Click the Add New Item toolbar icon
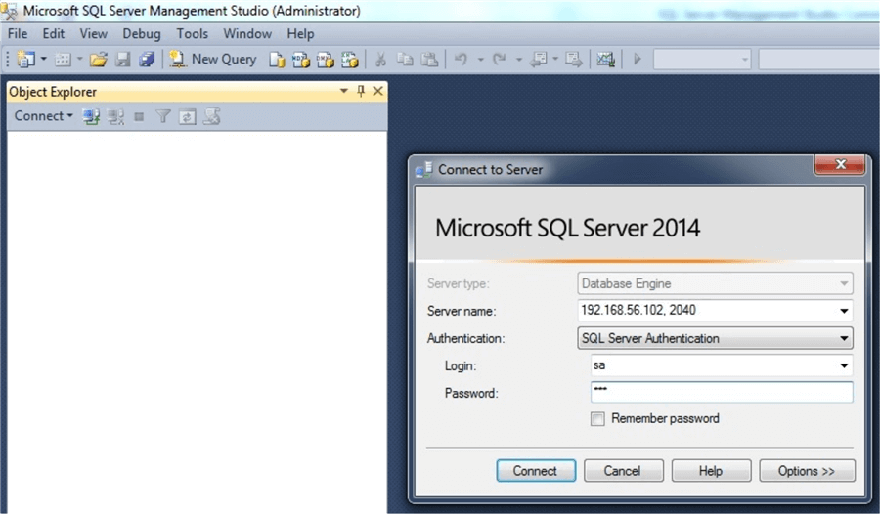 [63, 59]
